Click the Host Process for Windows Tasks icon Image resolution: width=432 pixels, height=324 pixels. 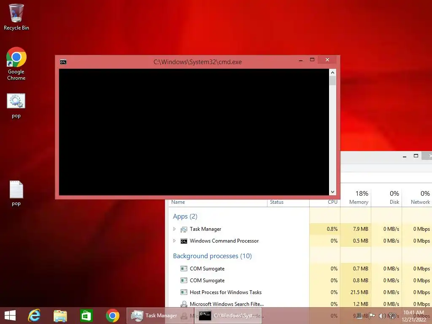pyautogui.click(x=184, y=292)
